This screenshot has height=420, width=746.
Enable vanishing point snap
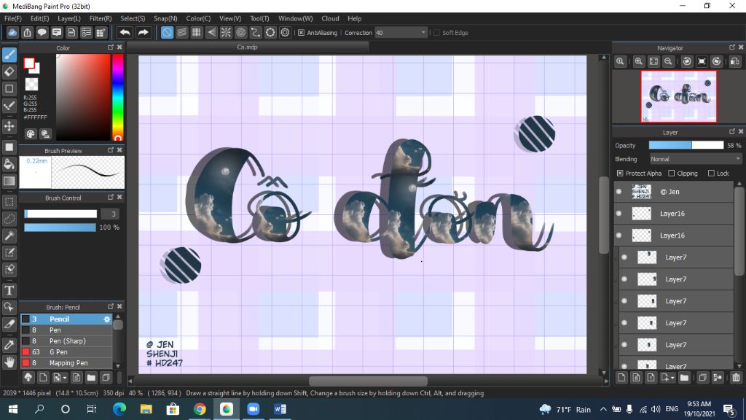[x=211, y=32]
